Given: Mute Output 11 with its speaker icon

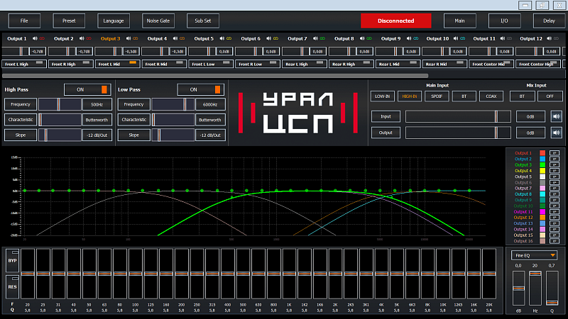Looking at the screenshot, I should [x=503, y=39].
